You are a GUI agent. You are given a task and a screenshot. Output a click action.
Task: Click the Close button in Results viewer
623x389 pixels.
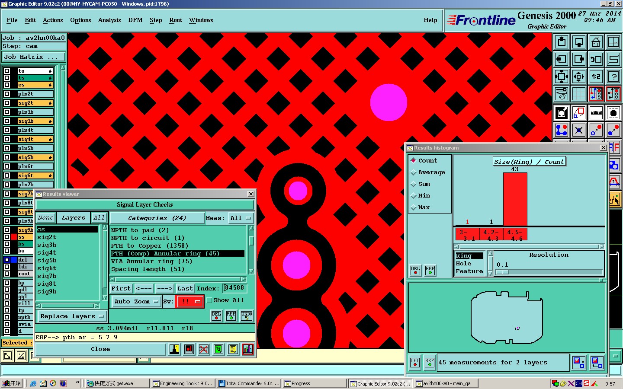[x=100, y=349]
